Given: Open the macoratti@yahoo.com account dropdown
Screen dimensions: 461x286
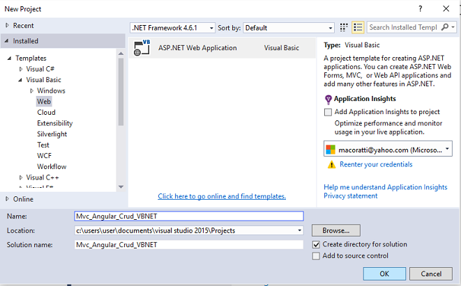Looking at the screenshot, I should tap(447, 149).
